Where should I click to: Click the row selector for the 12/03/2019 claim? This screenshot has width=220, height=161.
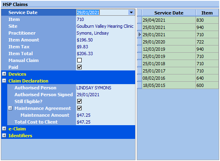click(x=140, y=49)
